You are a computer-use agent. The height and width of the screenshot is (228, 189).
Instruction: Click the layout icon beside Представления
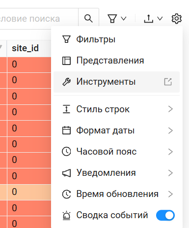coord(66,61)
